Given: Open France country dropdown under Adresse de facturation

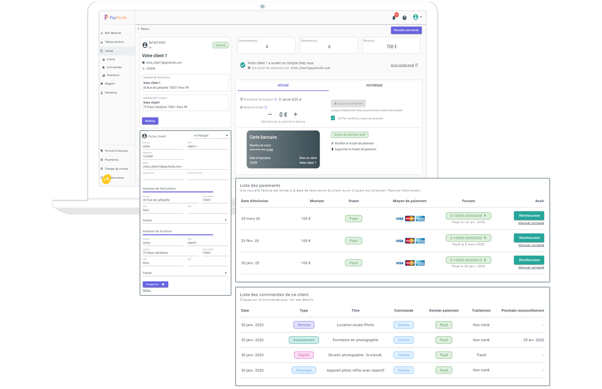Looking at the screenshot, I should (x=185, y=221).
